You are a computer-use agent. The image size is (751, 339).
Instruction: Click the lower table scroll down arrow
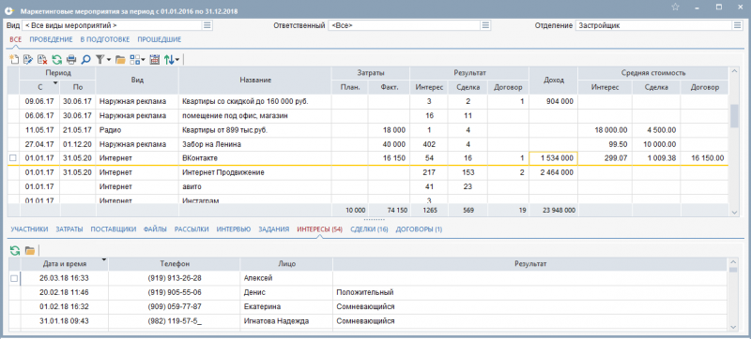click(733, 327)
